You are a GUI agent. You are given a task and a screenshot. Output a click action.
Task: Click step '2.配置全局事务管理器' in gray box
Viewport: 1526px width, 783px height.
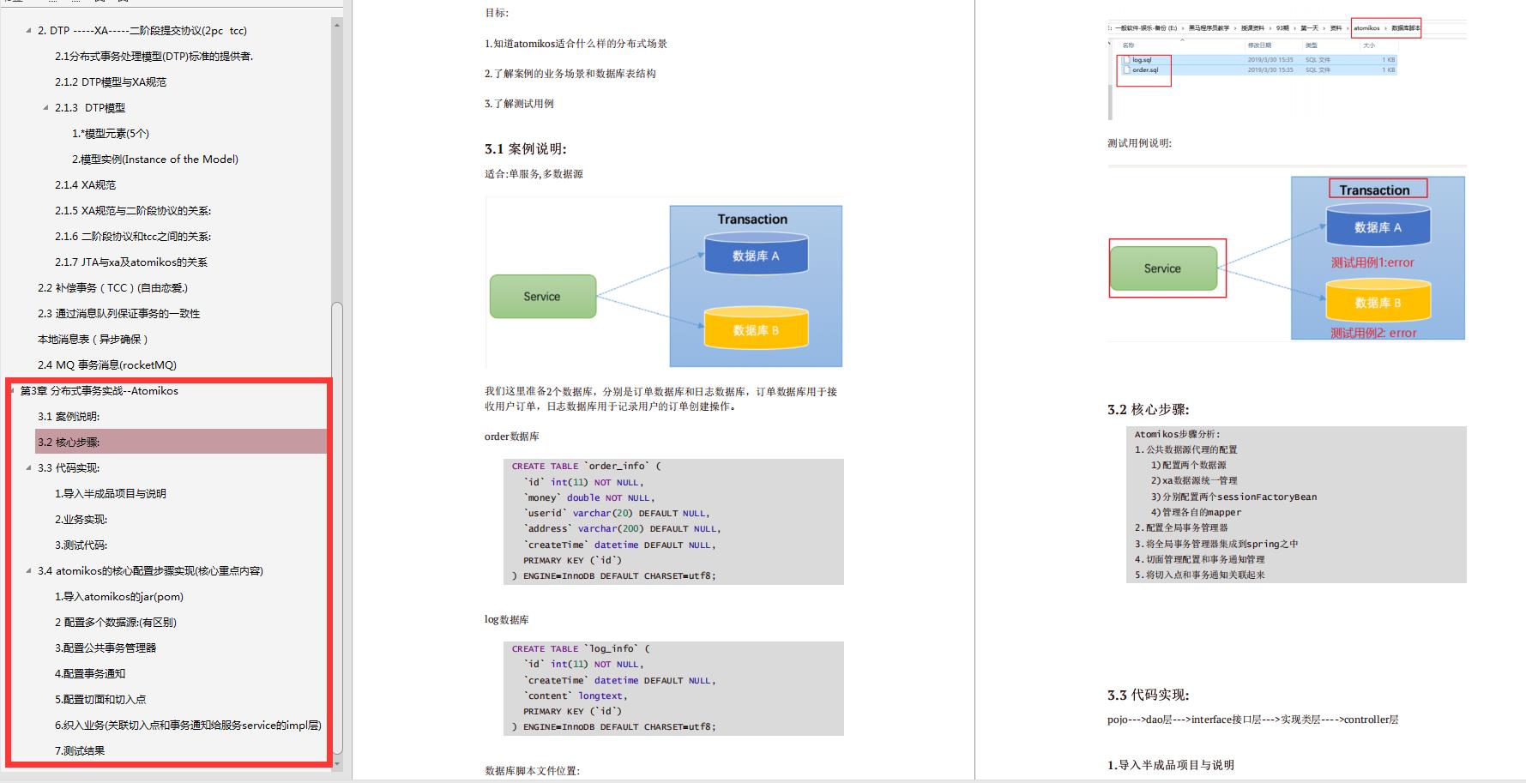click(x=1181, y=528)
